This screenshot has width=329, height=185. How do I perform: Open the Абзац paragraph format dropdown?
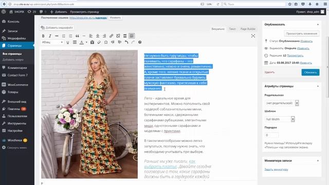[x=52, y=42]
